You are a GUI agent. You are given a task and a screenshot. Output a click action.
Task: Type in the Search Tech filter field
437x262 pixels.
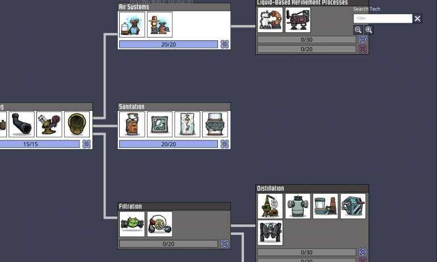382,19
